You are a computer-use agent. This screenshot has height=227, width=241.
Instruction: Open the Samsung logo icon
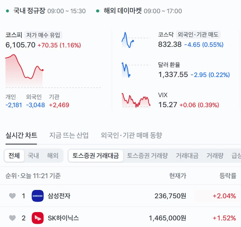click(x=38, y=196)
